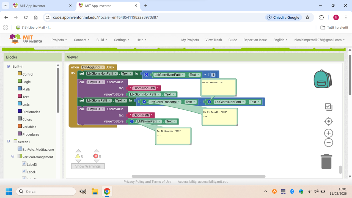Click the yellow warning triangle counter
352x198 pixels.
point(78,156)
